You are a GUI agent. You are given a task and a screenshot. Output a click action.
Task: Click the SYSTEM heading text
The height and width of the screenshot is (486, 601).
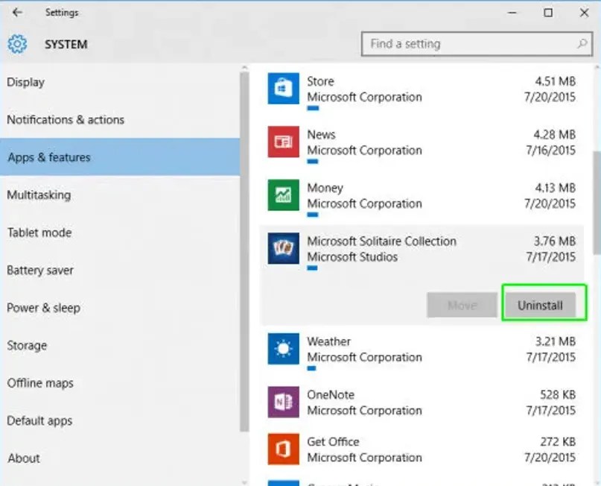click(66, 45)
